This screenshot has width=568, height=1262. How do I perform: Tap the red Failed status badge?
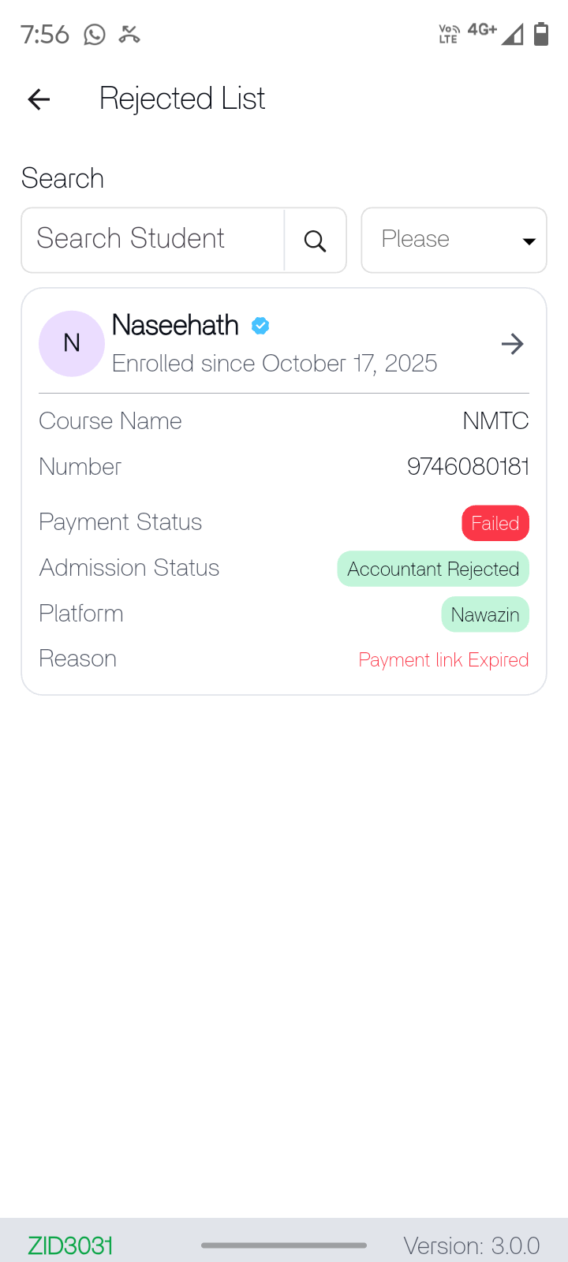(495, 523)
